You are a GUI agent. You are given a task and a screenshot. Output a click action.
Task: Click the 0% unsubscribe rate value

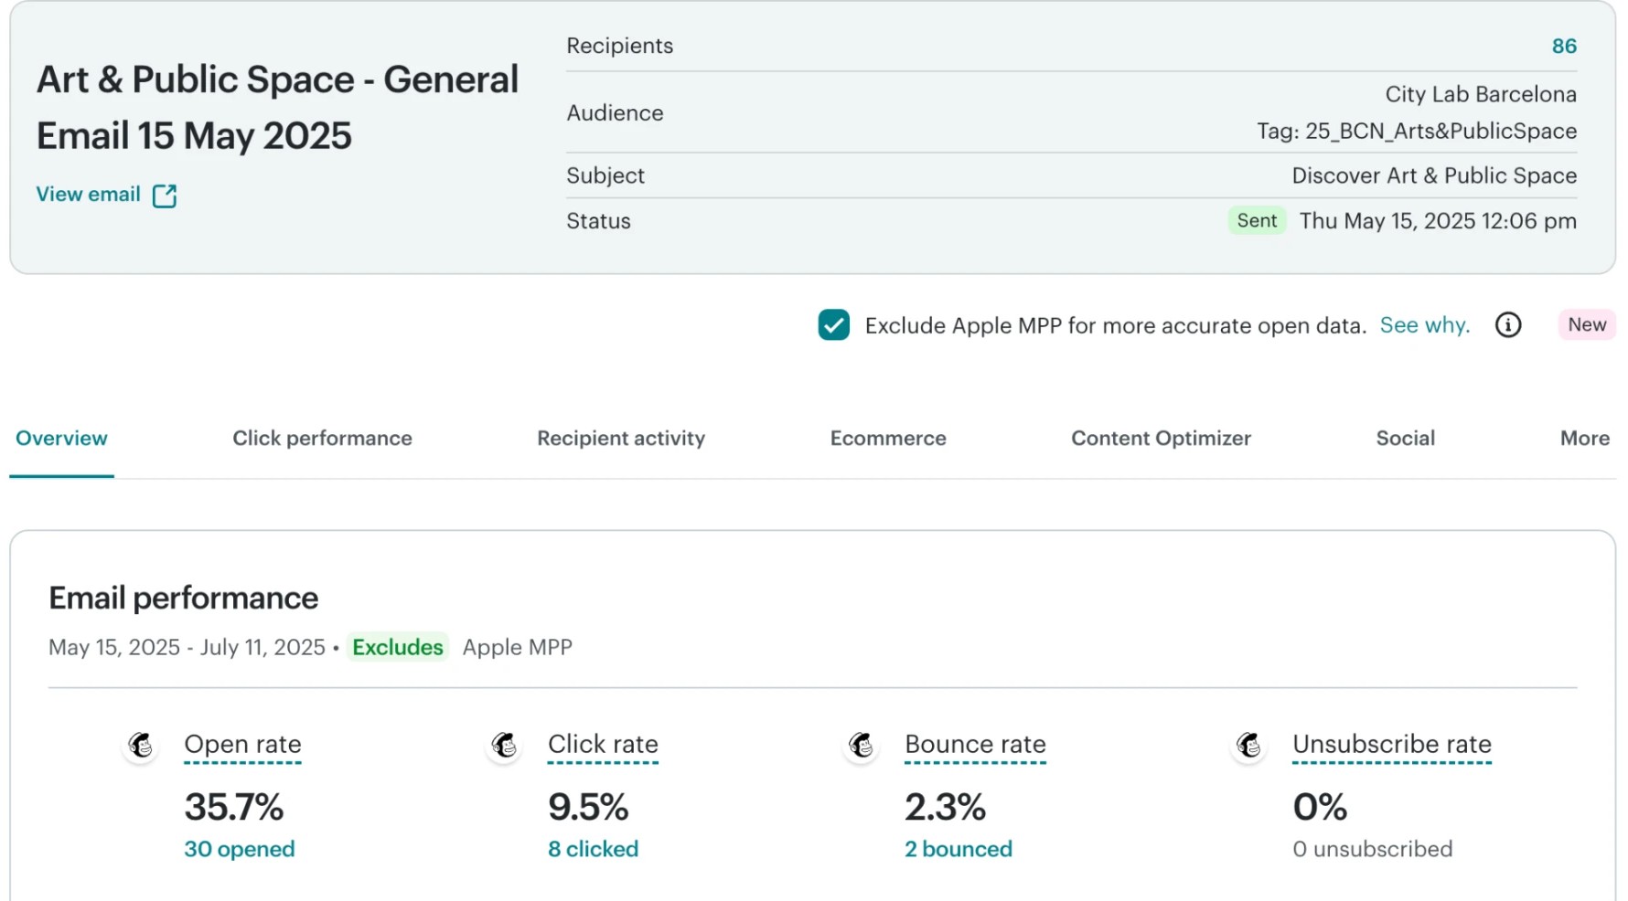tap(1319, 807)
